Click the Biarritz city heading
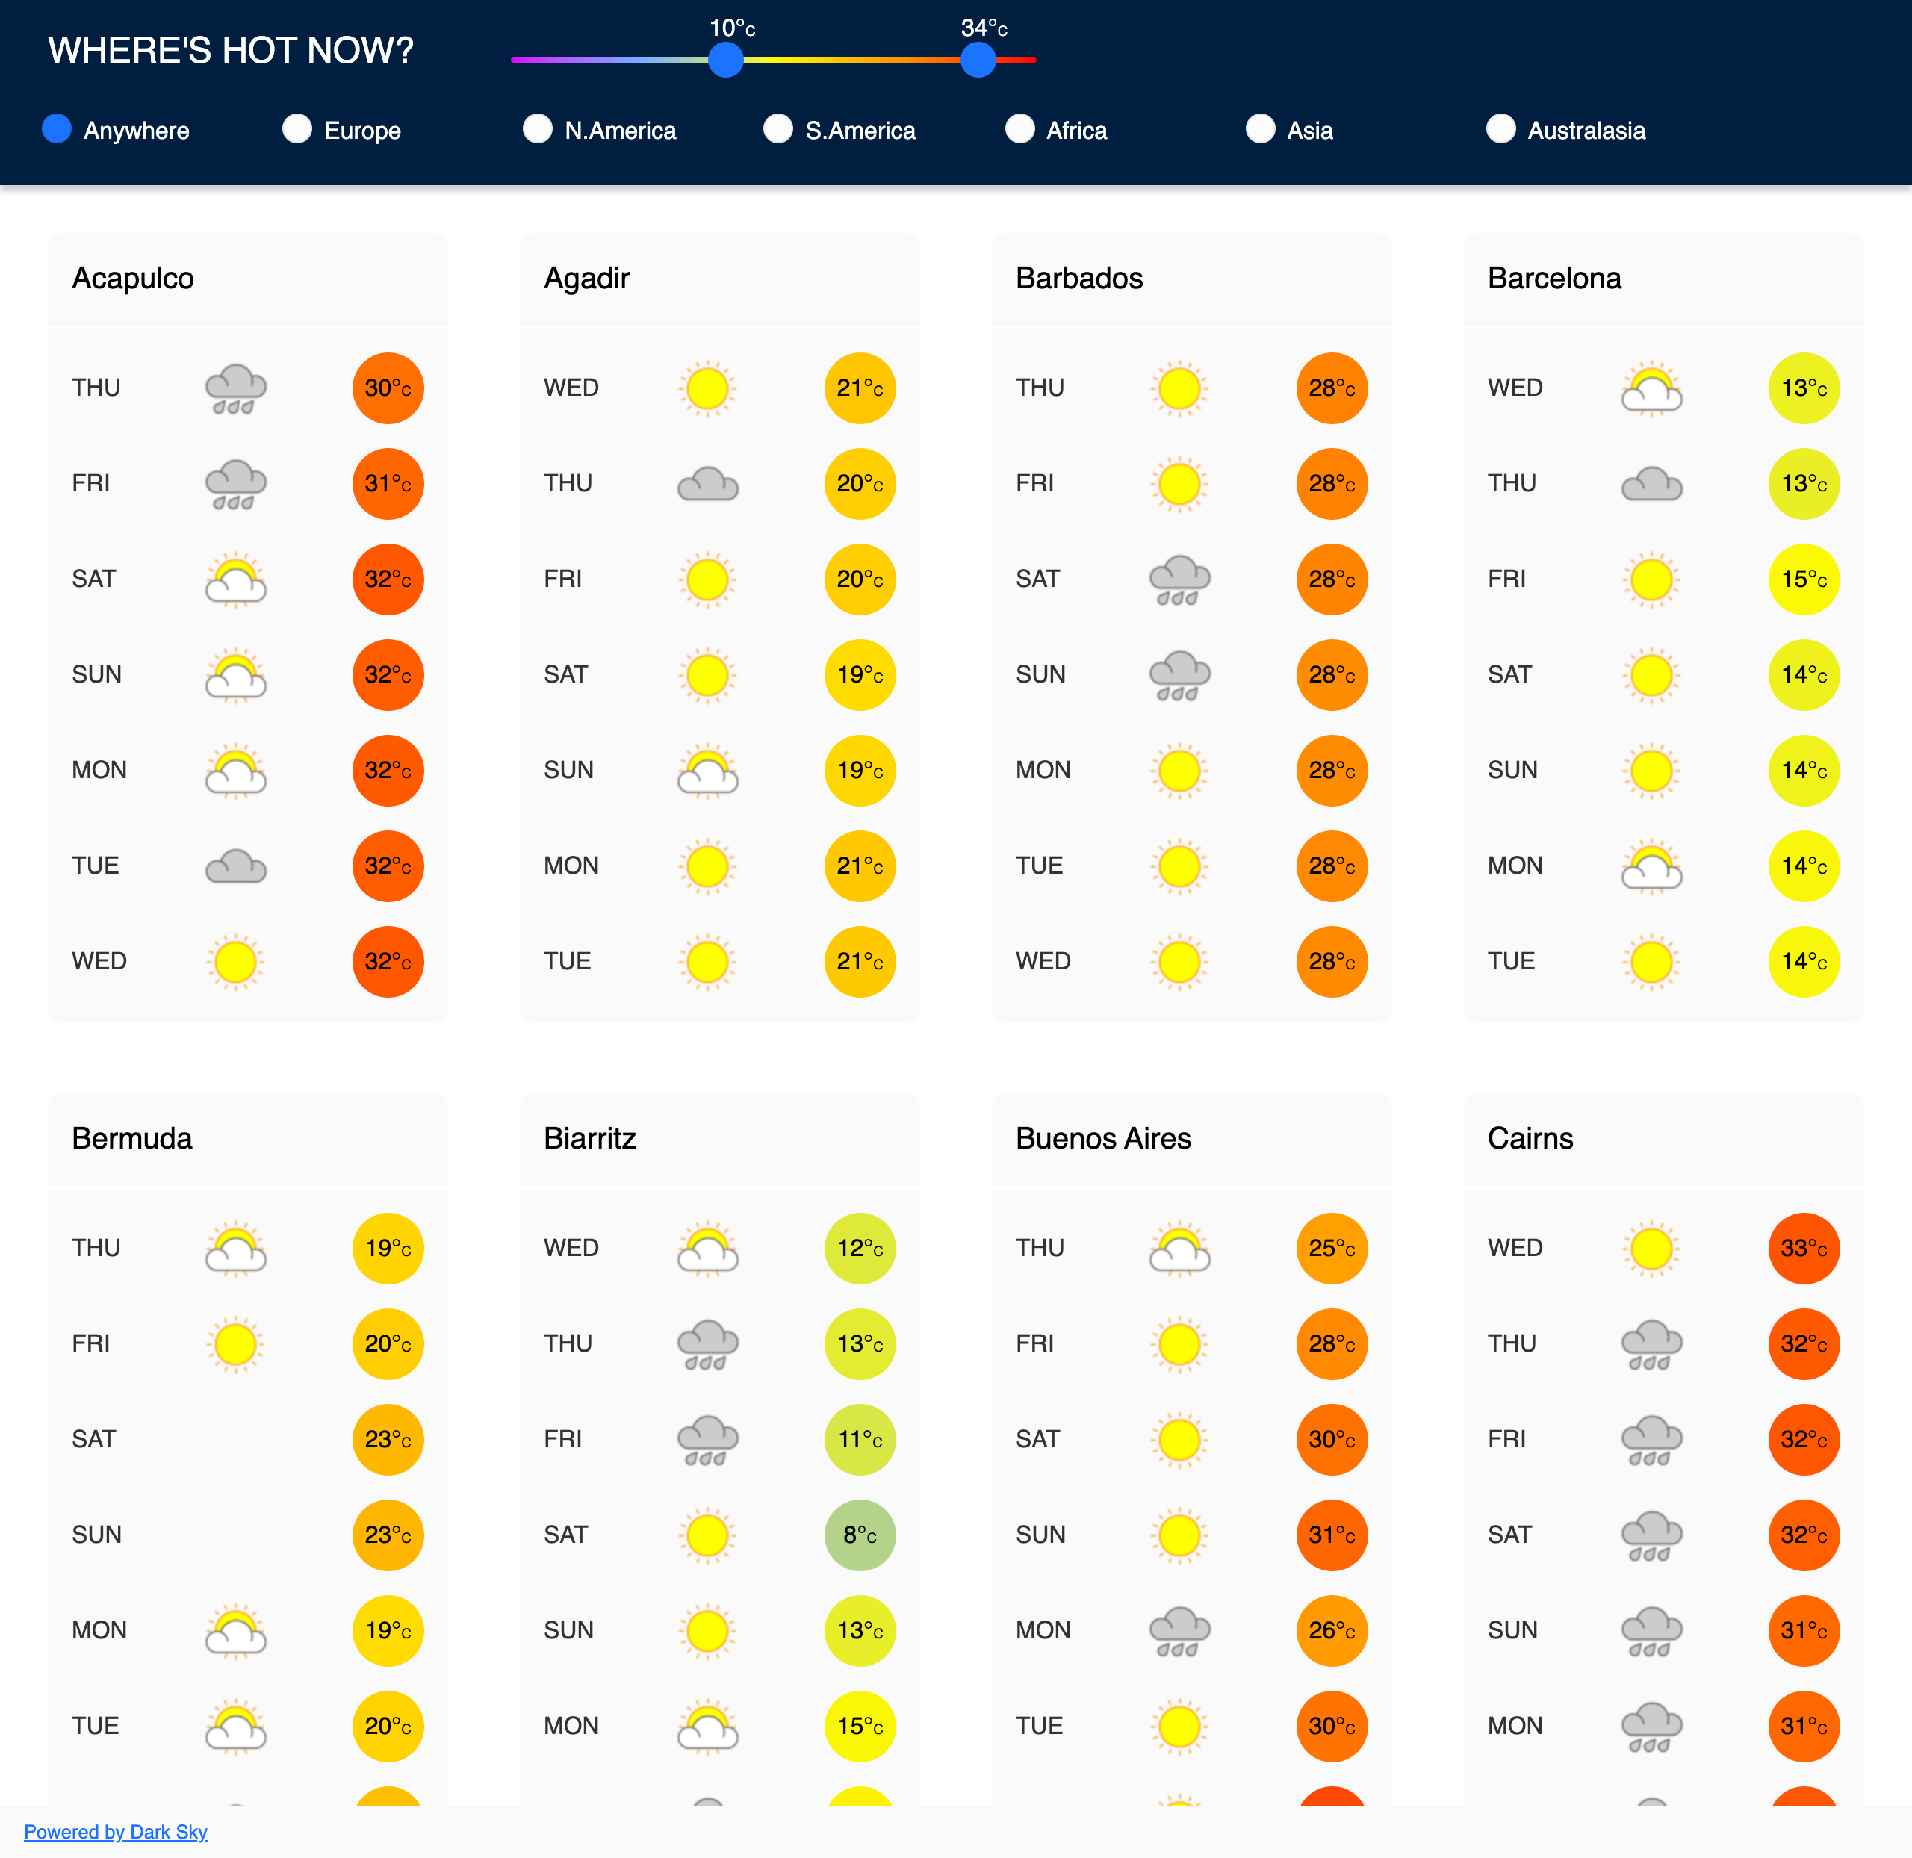Image resolution: width=1912 pixels, height=1858 pixels. coord(589,1138)
